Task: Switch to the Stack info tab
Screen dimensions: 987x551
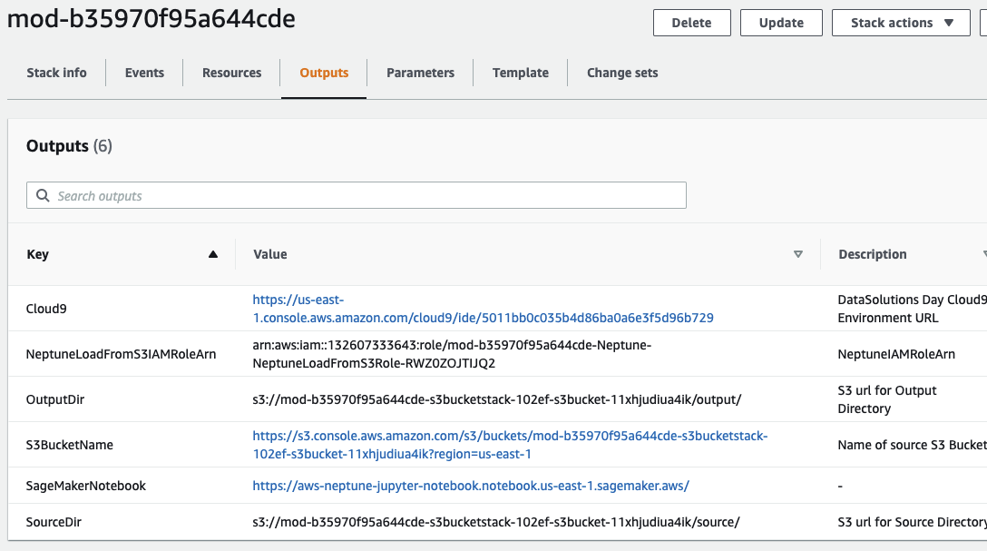Action: (x=56, y=73)
